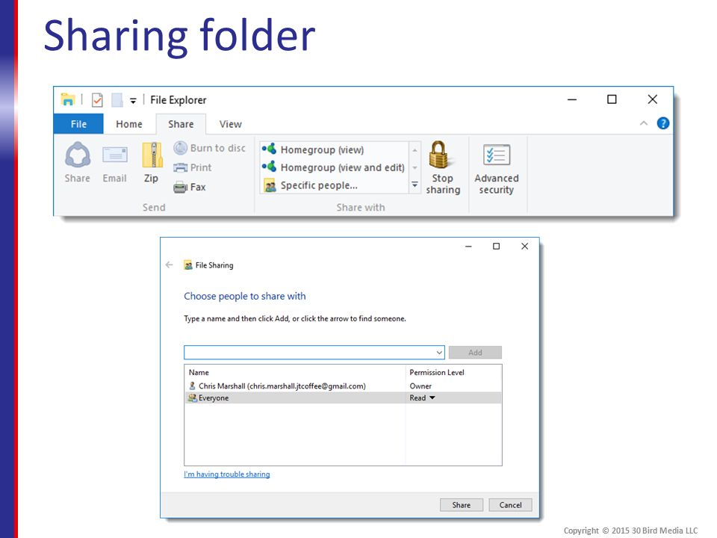Minimize the File Sharing dialog

pos(468,246)
